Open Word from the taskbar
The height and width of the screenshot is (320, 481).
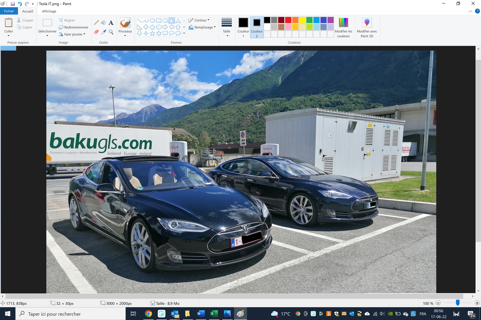pos(201,314)
